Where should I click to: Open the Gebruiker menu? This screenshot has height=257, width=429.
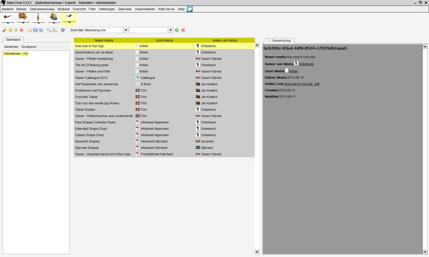125,9
